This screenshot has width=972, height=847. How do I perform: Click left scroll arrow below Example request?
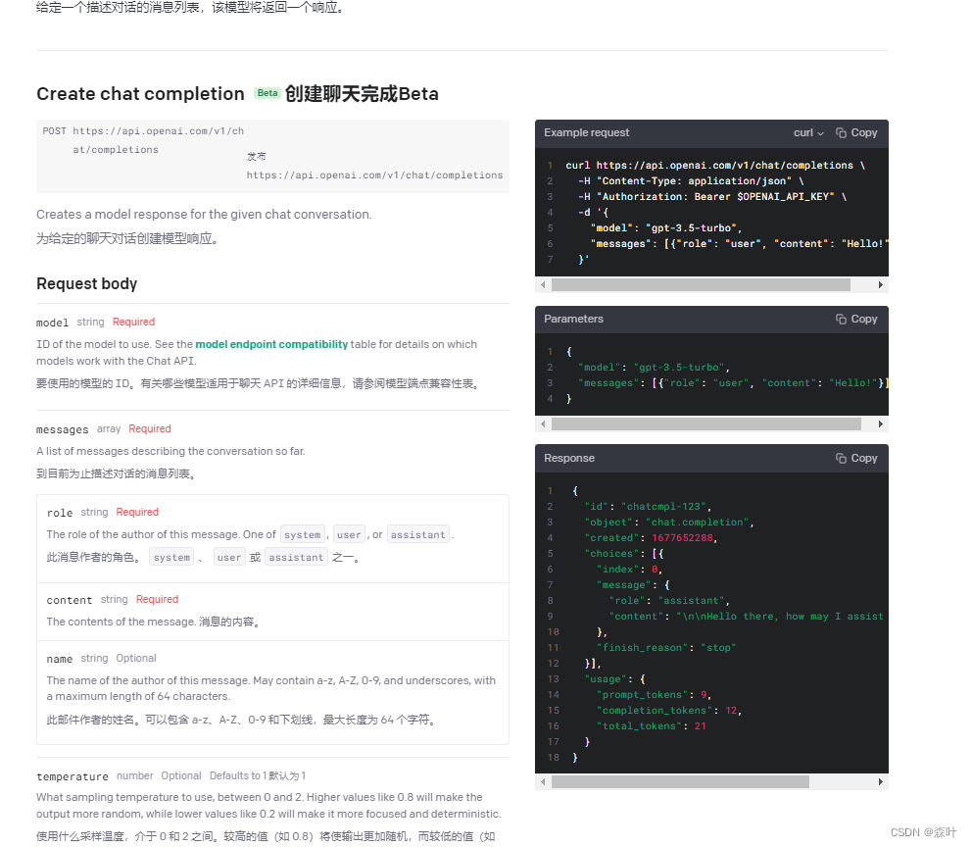pos(543,284)
